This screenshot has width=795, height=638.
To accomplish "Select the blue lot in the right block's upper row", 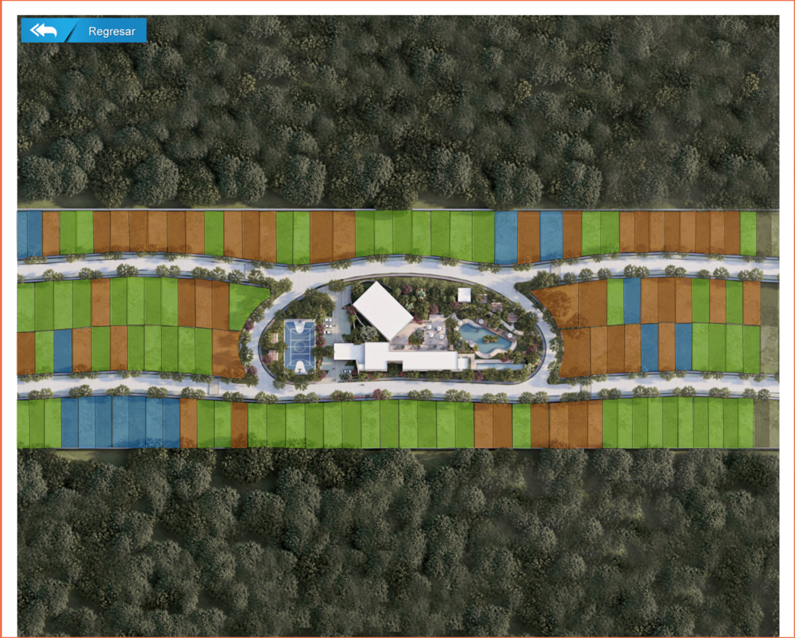I will pyautogui.click(x=632, y=300).
